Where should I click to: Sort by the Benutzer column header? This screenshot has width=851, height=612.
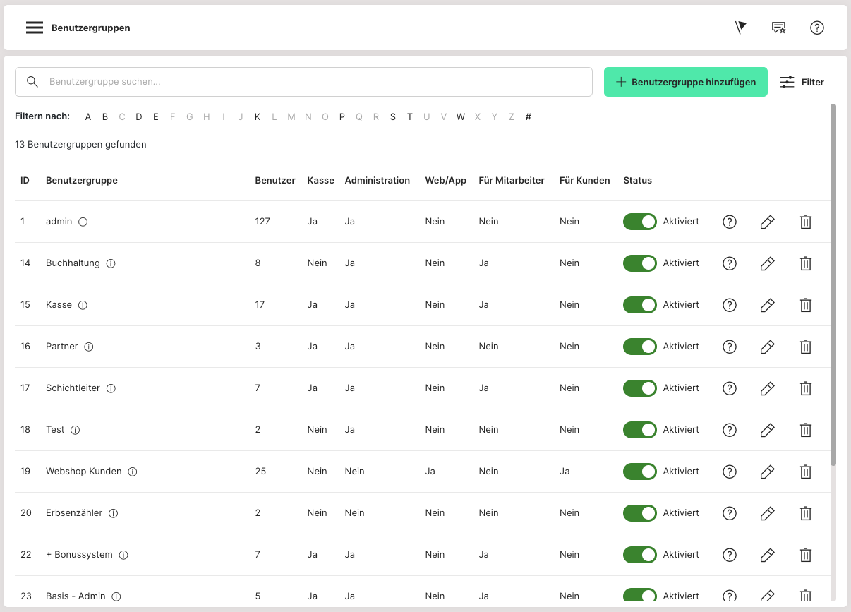pos(274,181)
